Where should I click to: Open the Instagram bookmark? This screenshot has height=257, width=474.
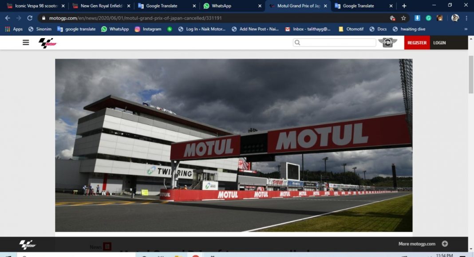tap(148, 29)
